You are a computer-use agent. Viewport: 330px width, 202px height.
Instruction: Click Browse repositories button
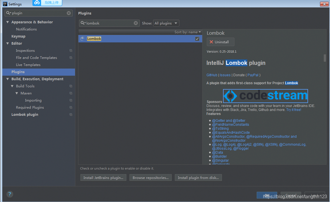pyautogui.click(x=151, y=178)
